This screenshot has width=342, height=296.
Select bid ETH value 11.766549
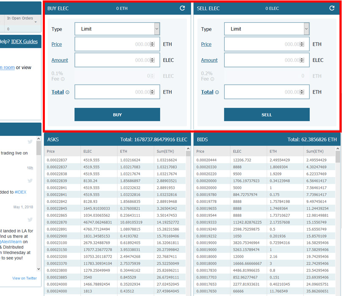click(280, 291)
